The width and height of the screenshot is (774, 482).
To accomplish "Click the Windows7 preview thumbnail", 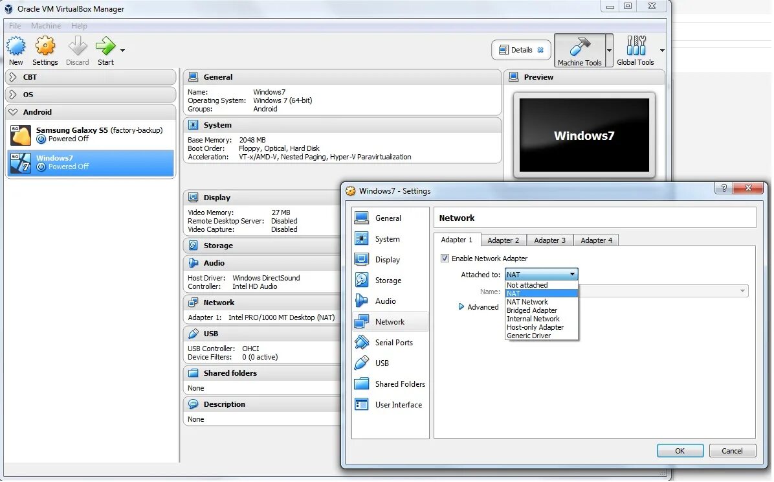I will pyautogui.click(x=584, y=135).
